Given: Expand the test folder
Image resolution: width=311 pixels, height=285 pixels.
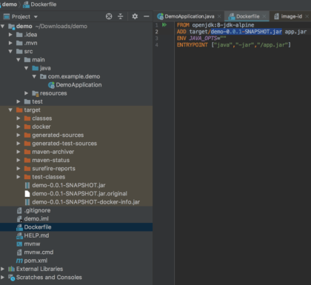Looking at the screenshot, I should [19, 101].
